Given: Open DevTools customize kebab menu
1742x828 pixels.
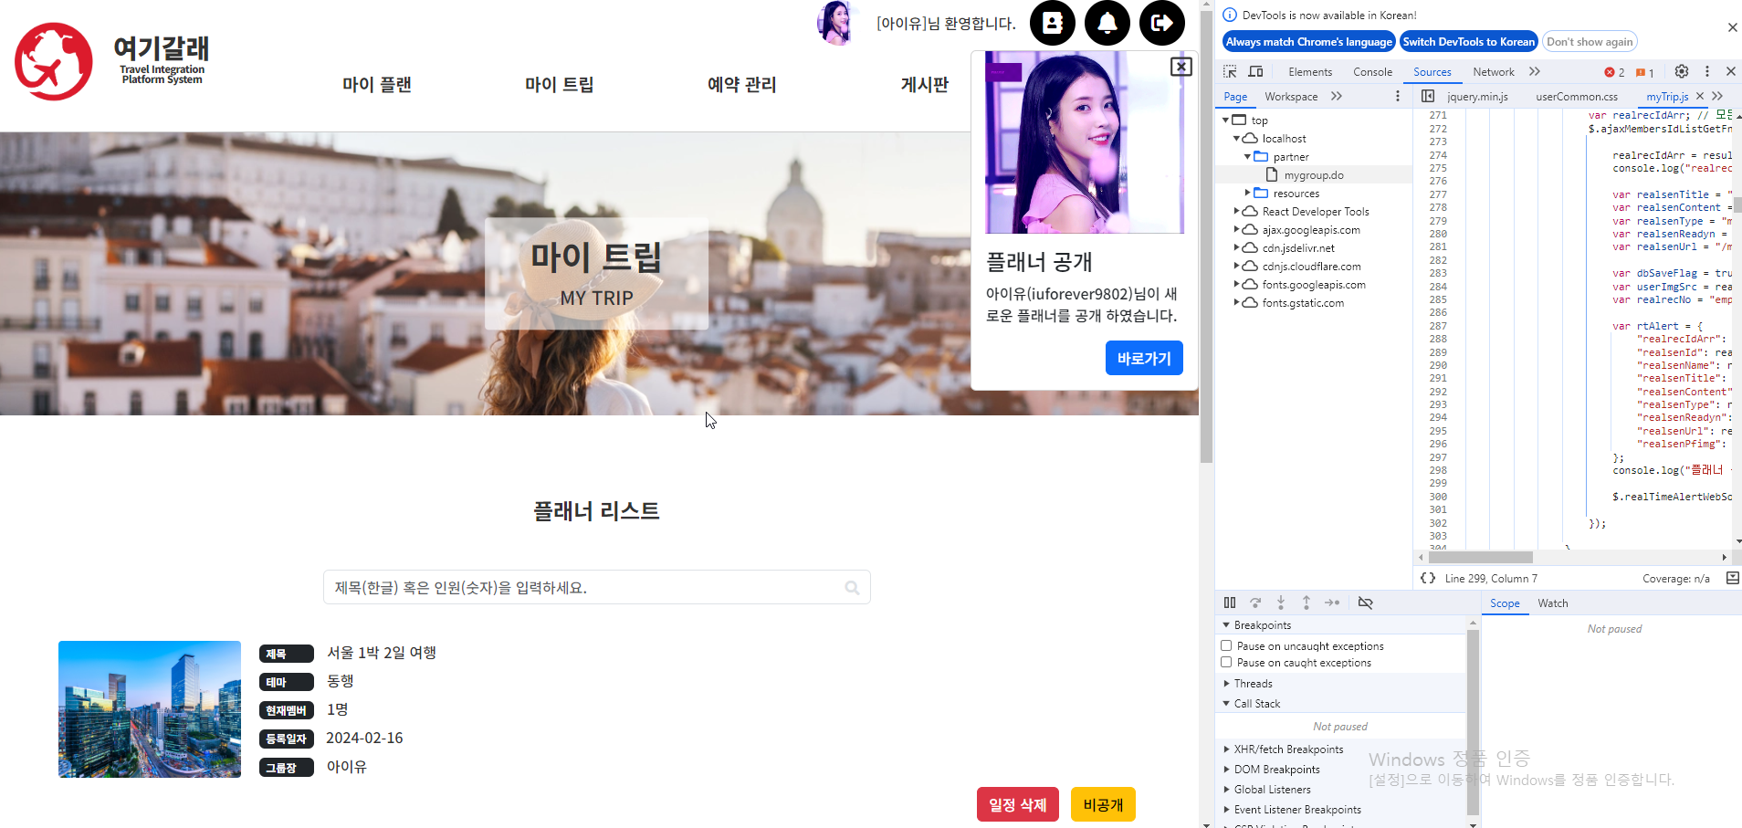Looking at the screenshot, I should (x=1706, y=71).
